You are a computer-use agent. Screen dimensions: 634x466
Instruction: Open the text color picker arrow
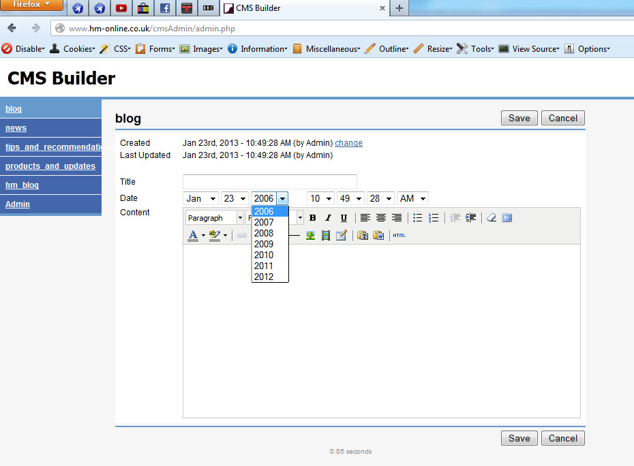[x=203, y=236]
